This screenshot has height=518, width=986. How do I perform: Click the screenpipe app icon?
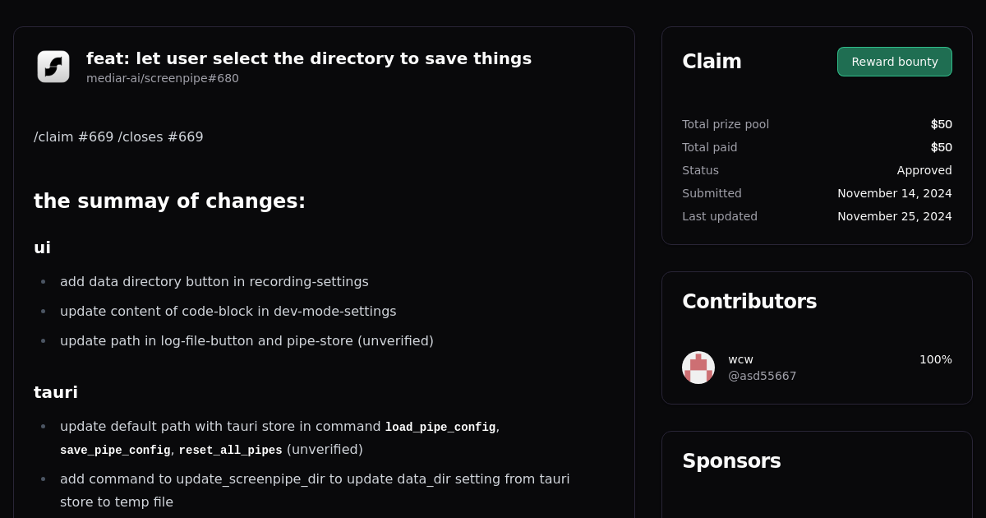pyautogui.click(x=53, y=66)
